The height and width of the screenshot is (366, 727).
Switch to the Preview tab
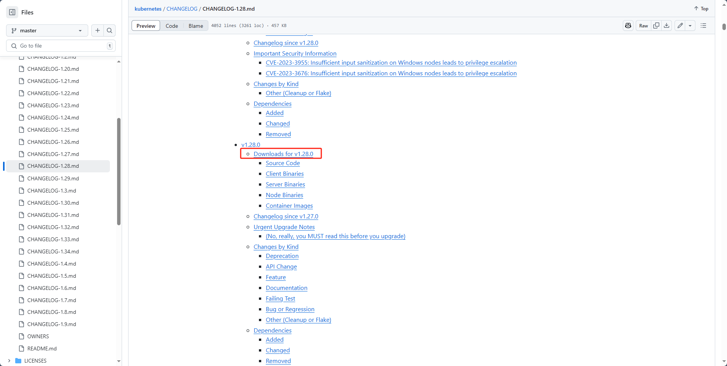coord(146,26)
